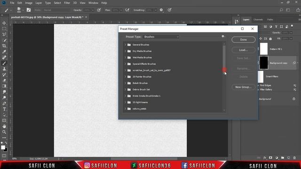Close the portrait-665156.jpg document tab
Viewport: 301px width, 169px height.
(x=86, y=17)
